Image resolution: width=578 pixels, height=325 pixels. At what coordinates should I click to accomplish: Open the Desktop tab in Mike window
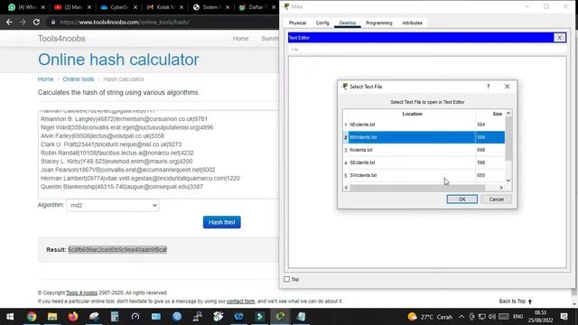[x=347, y=23]
